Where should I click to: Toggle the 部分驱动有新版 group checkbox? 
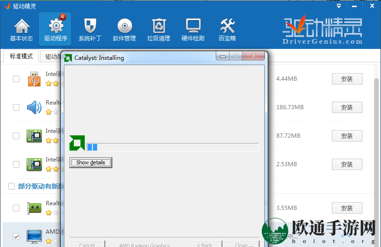(11, 186)
